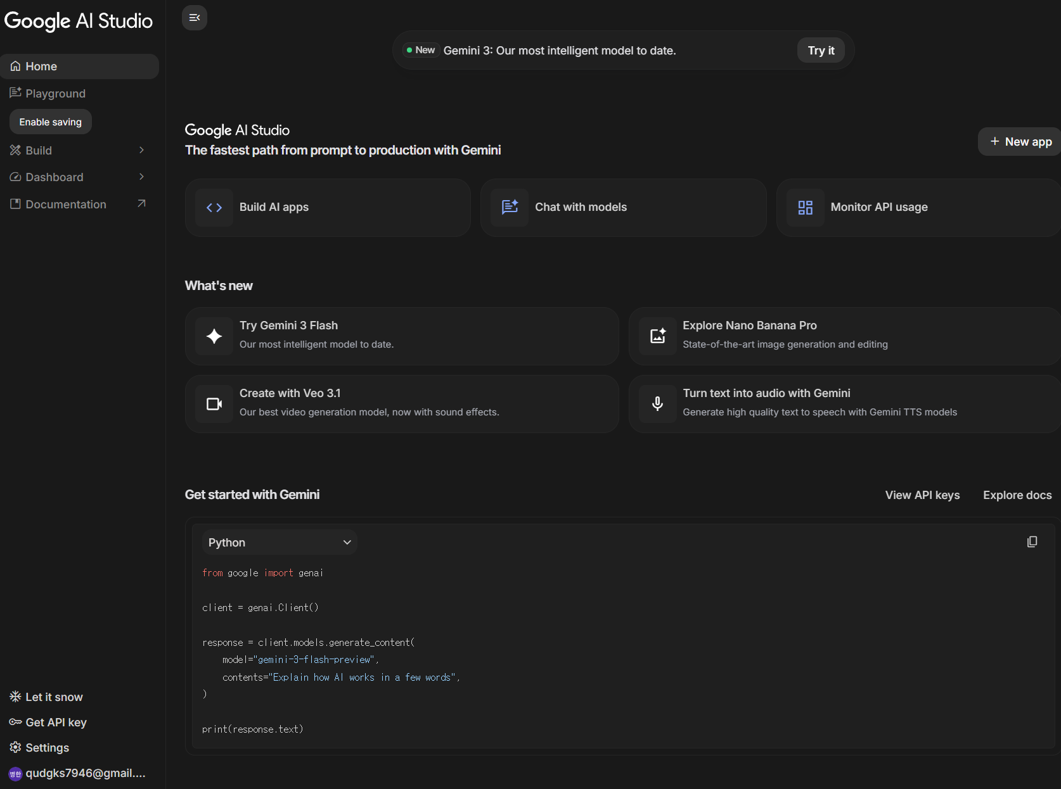
Task: Open Explore Nano Banana Pro card
Action: [845, 336]
